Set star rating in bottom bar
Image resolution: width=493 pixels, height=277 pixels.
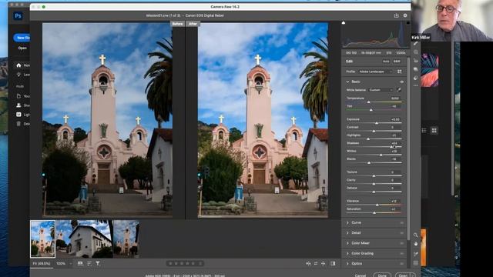(x=185, y=263)
